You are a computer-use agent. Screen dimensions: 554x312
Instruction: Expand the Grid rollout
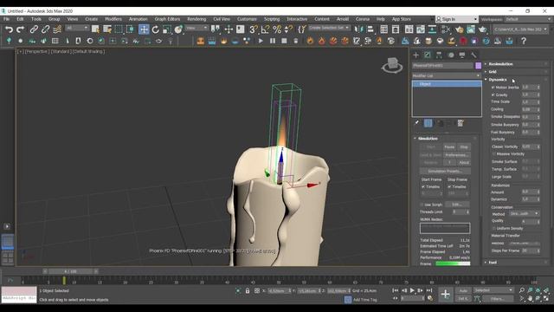click(x=493, y=72)
